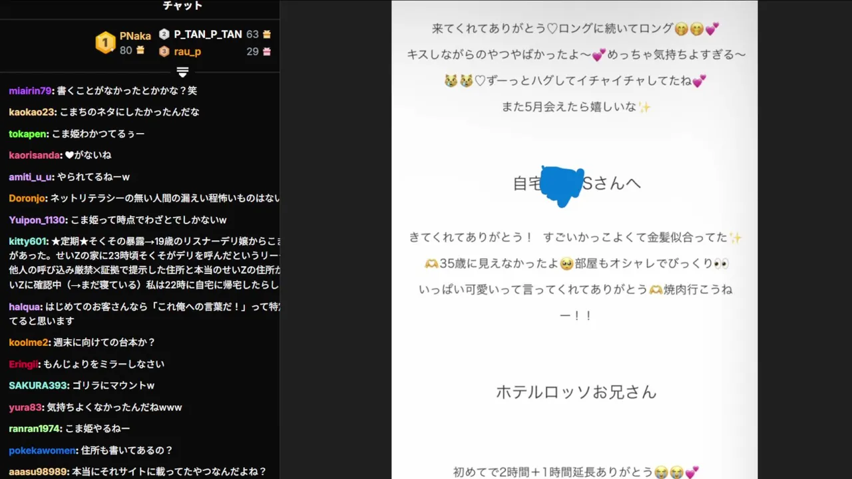Screen dimensions: 852x479
Task: Click the bronze rank 3 badge beside rau_p
Action: click(x=164, y=51)
